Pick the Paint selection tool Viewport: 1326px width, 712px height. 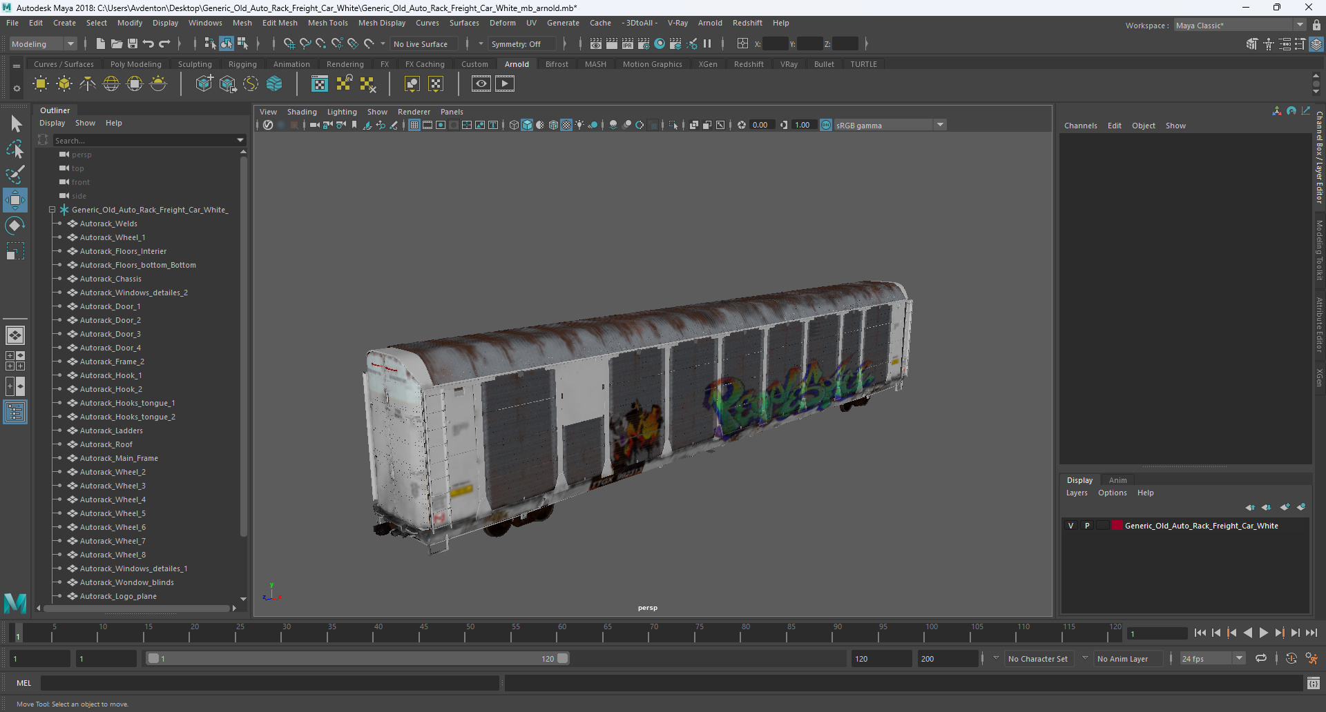[x=15, y=174]
